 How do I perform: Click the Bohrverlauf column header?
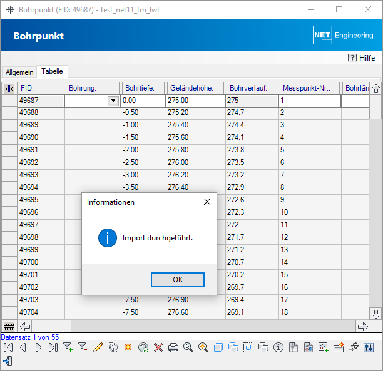pos(252,88)
